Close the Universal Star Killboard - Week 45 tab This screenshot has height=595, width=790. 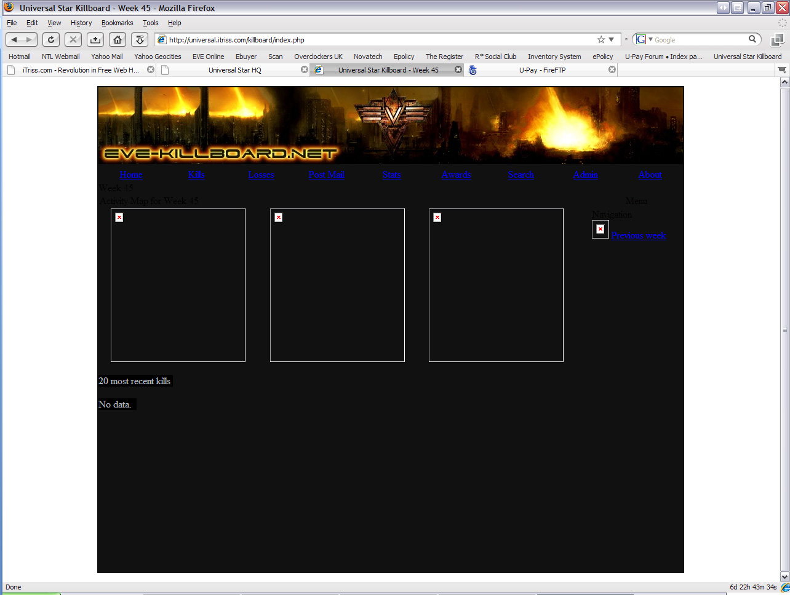(x=458, y=69)
